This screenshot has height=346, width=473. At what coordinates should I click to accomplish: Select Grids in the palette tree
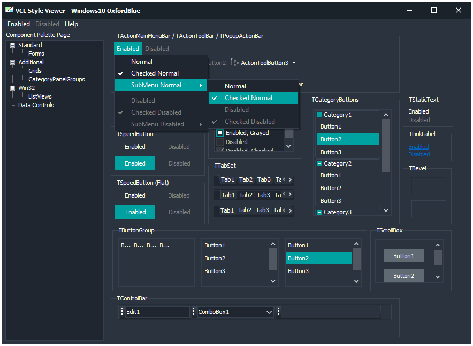pos(35,71)
